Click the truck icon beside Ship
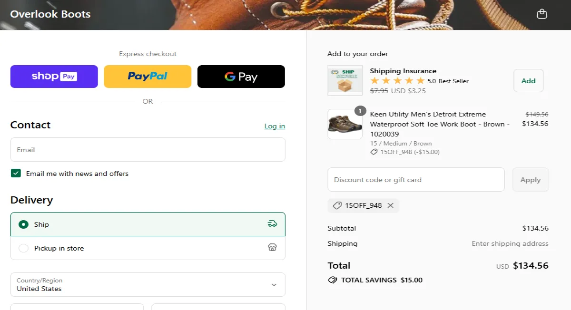 point(272,223)
